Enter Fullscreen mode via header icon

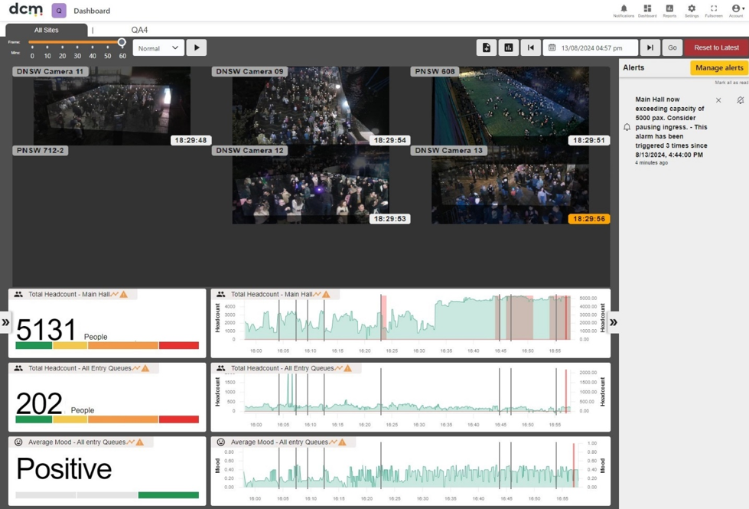click(x=714, y=11)
